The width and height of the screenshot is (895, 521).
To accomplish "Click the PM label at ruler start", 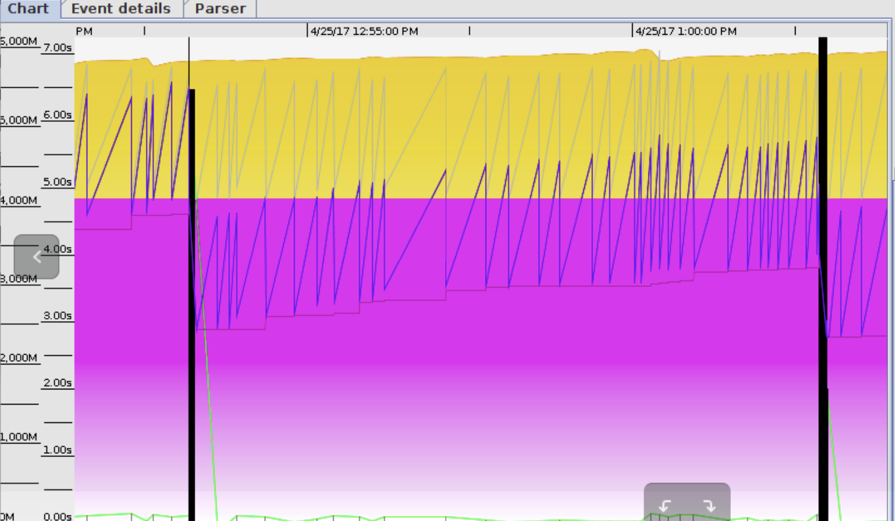I will [x=84, y=31].
